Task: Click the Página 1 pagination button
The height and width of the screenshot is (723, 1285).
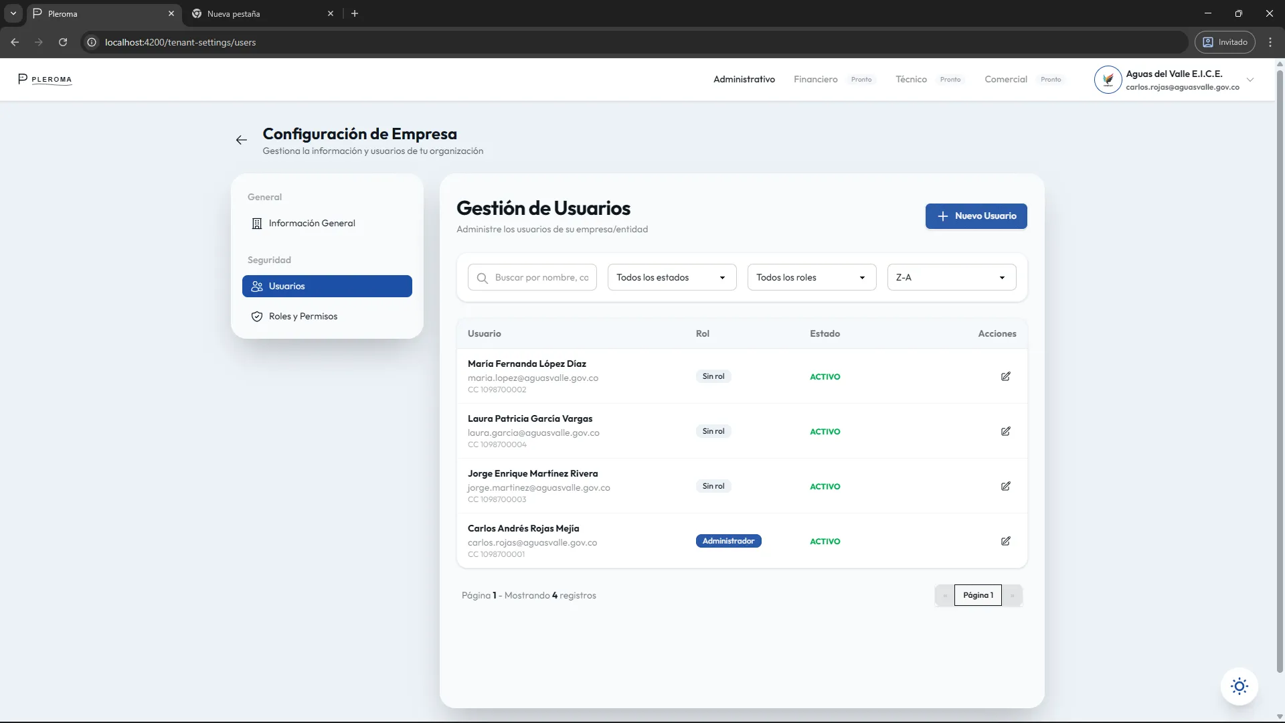Action: (x=978, y=594)
